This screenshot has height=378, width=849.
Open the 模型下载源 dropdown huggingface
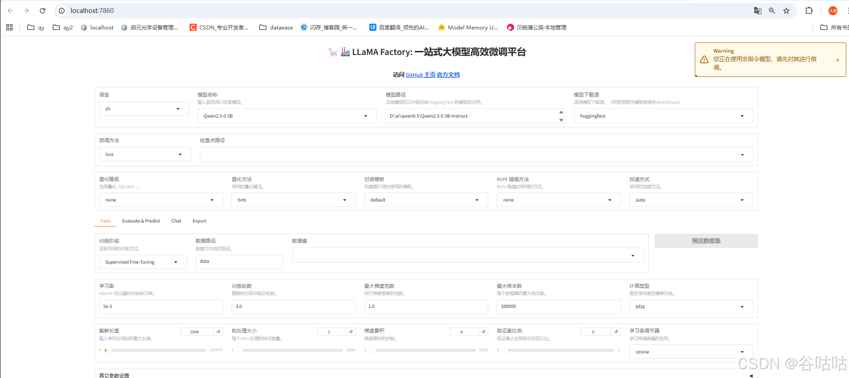(663, 116)
